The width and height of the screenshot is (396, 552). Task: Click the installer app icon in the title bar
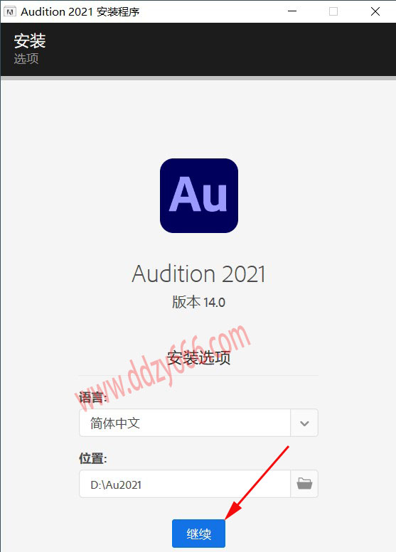10,11
